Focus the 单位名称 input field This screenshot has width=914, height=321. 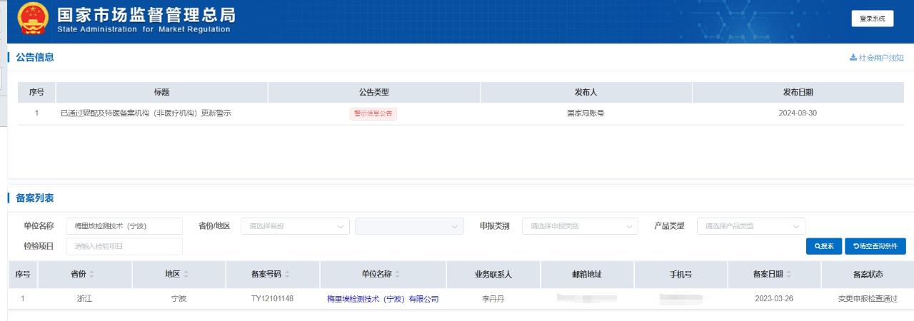[124, 226]
